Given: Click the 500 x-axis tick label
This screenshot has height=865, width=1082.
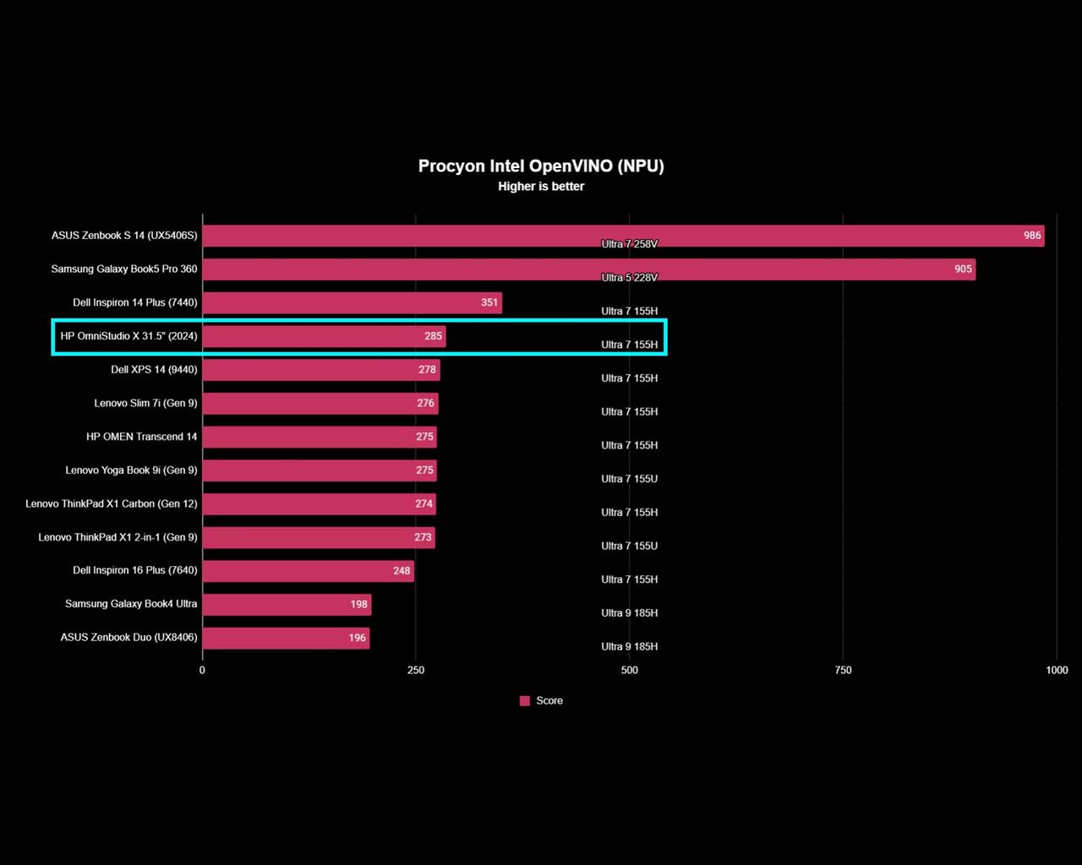Looking at the screenshot, I should click(629, 670).
